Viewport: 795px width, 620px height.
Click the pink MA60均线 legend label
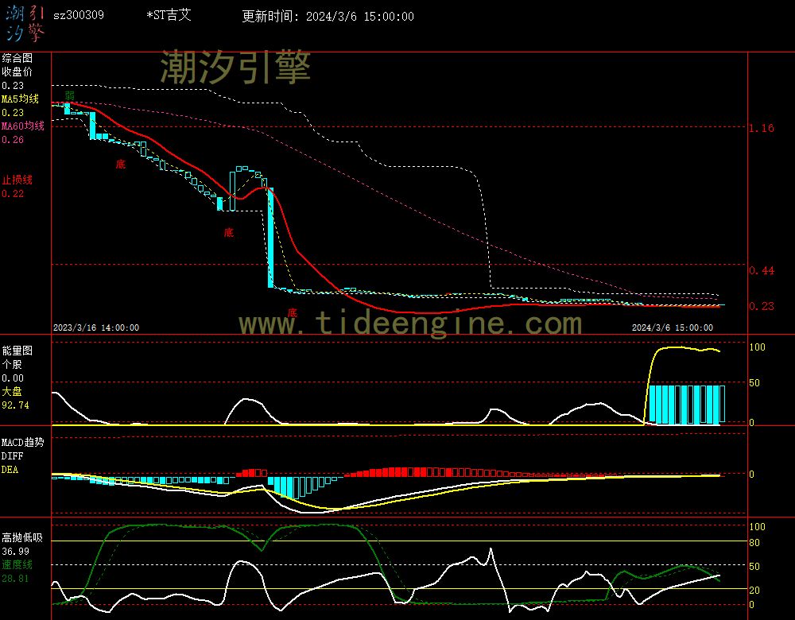pos(23,126)
